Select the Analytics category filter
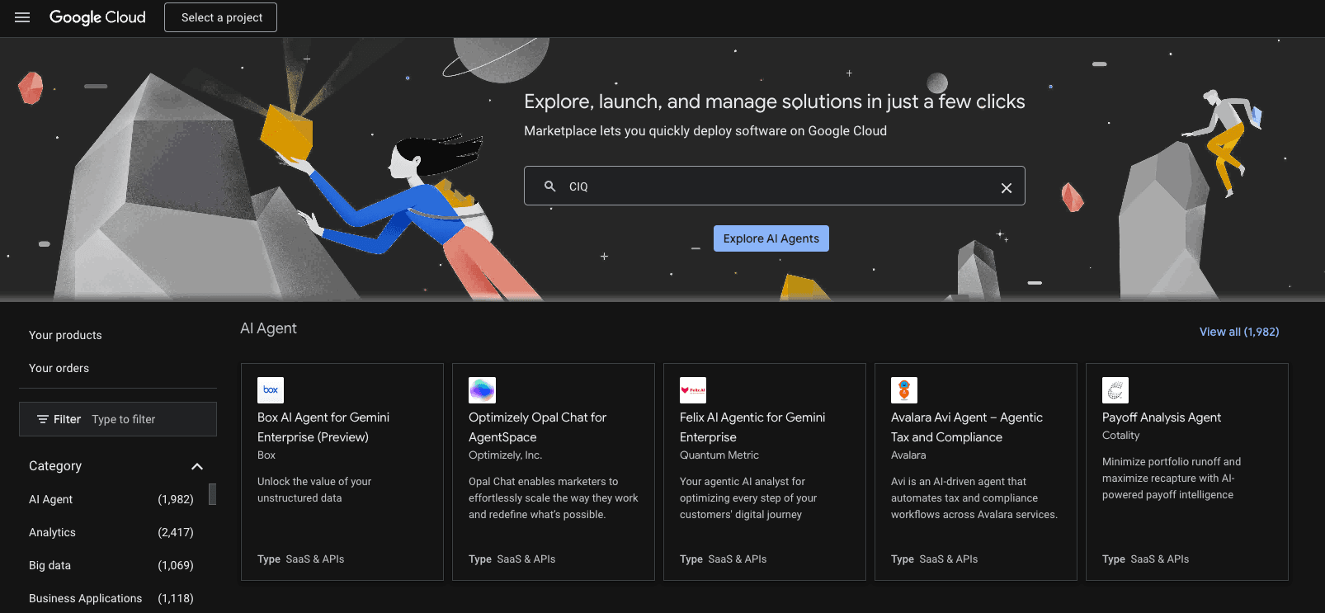This screenshot has height=613, width=1325. pyautogui.click(x=52, y=532)
